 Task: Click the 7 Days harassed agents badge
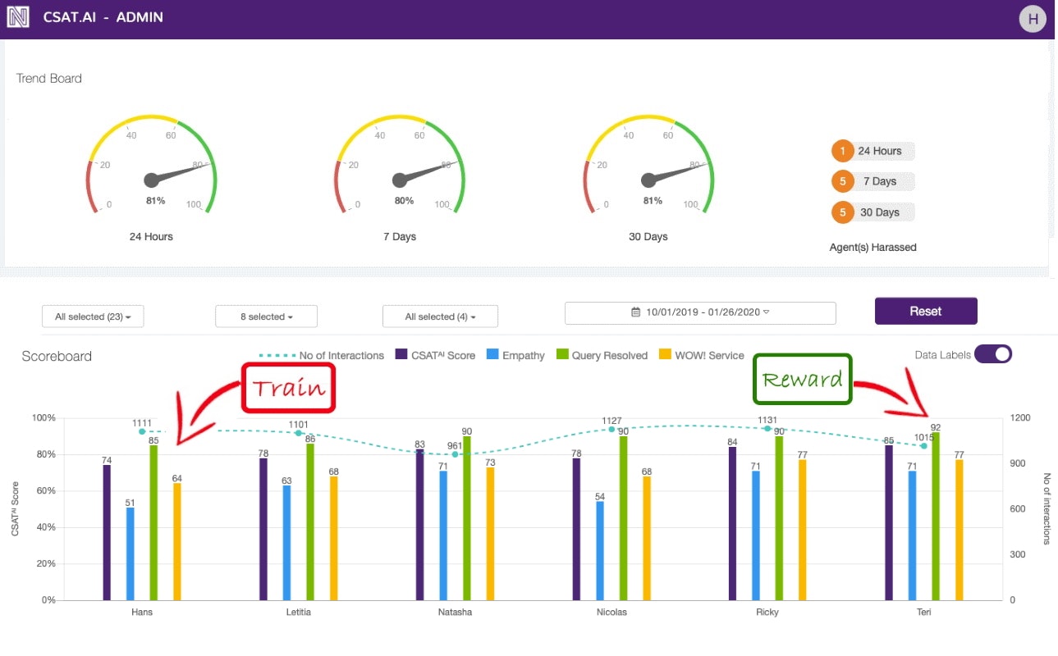[873, 181]
